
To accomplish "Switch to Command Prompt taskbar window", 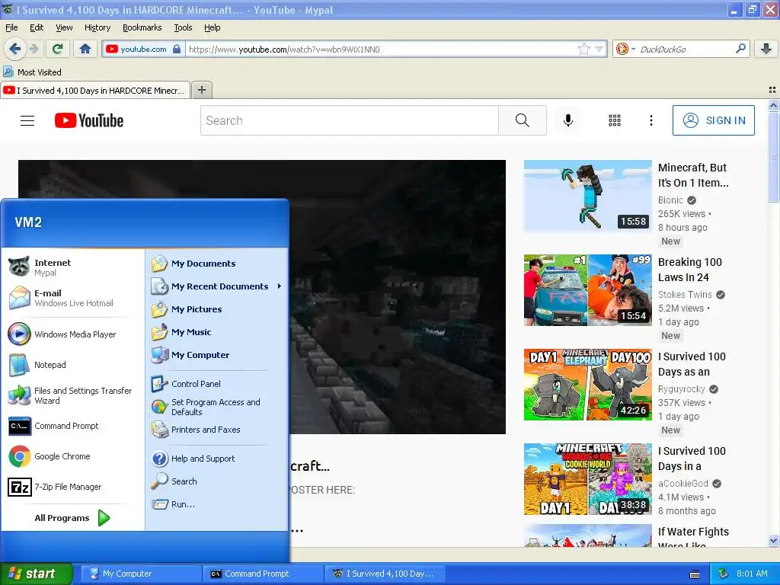I will click(x=263, y=574).
